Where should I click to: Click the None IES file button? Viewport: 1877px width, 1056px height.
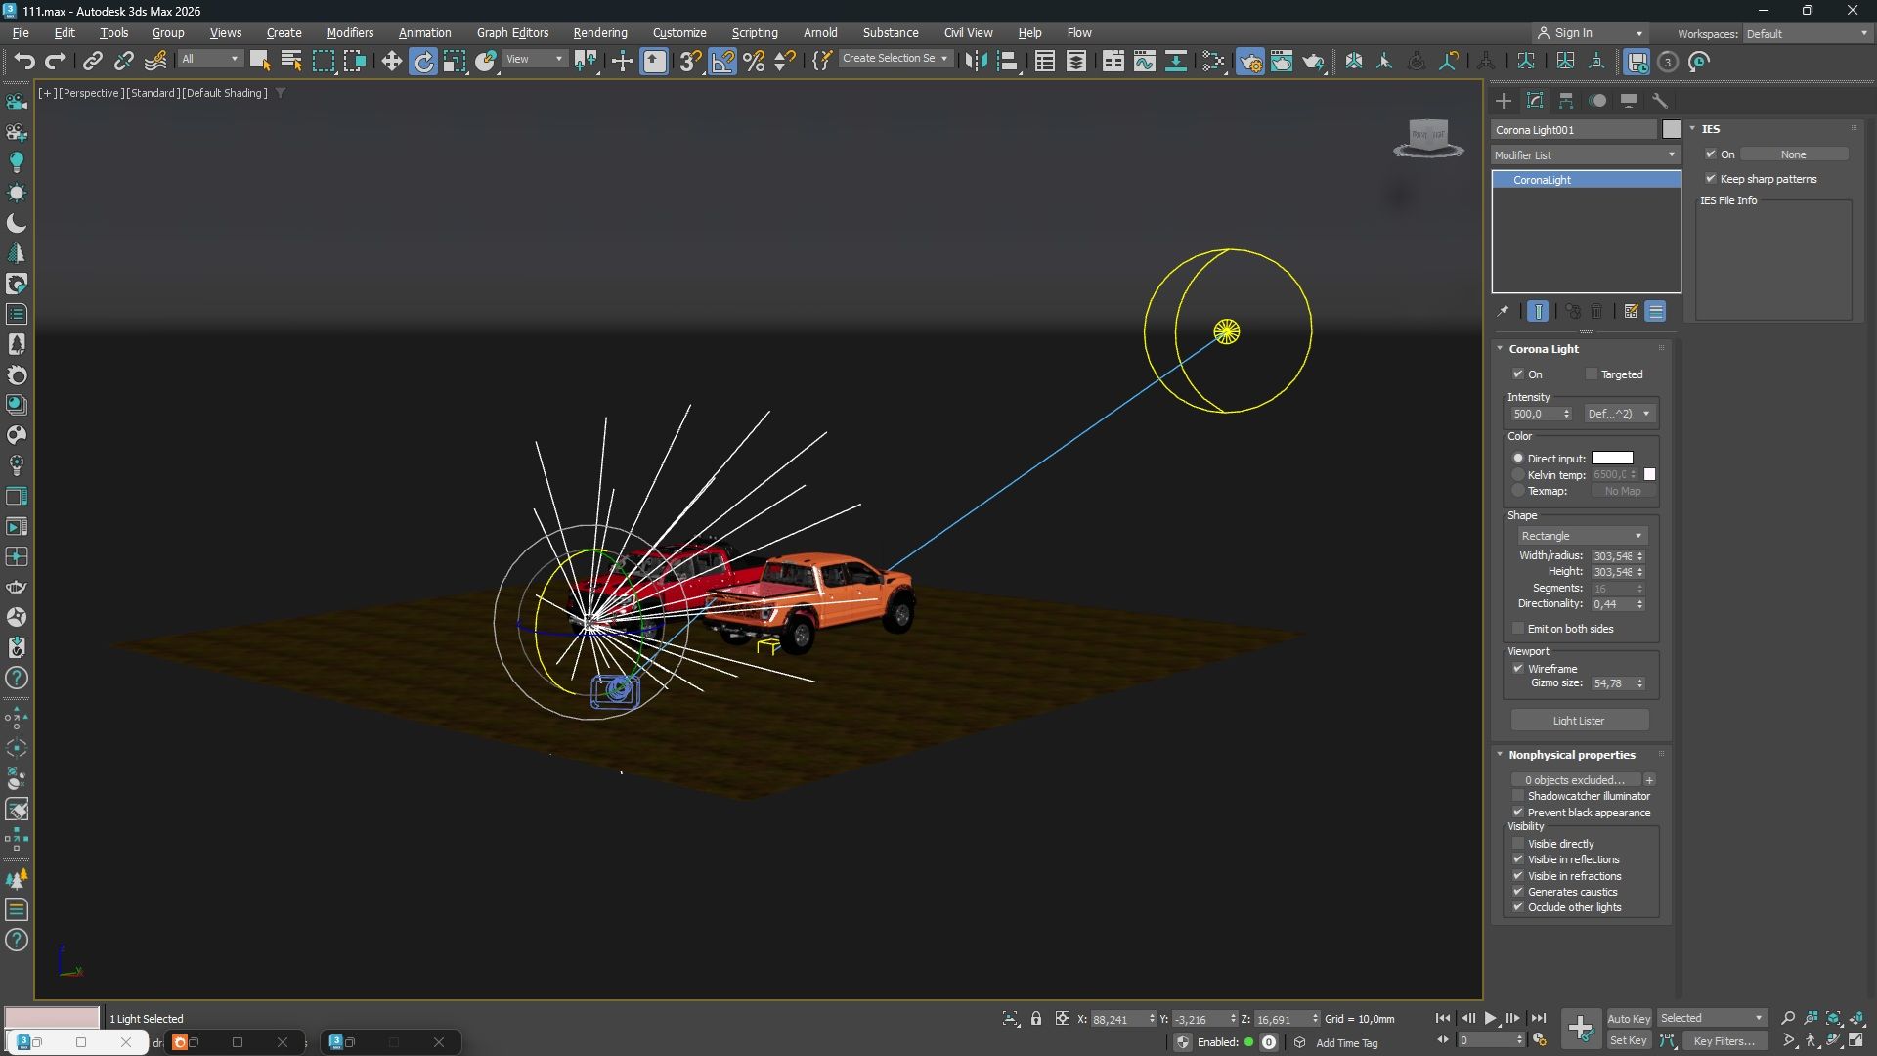[x=1795, y=154]
